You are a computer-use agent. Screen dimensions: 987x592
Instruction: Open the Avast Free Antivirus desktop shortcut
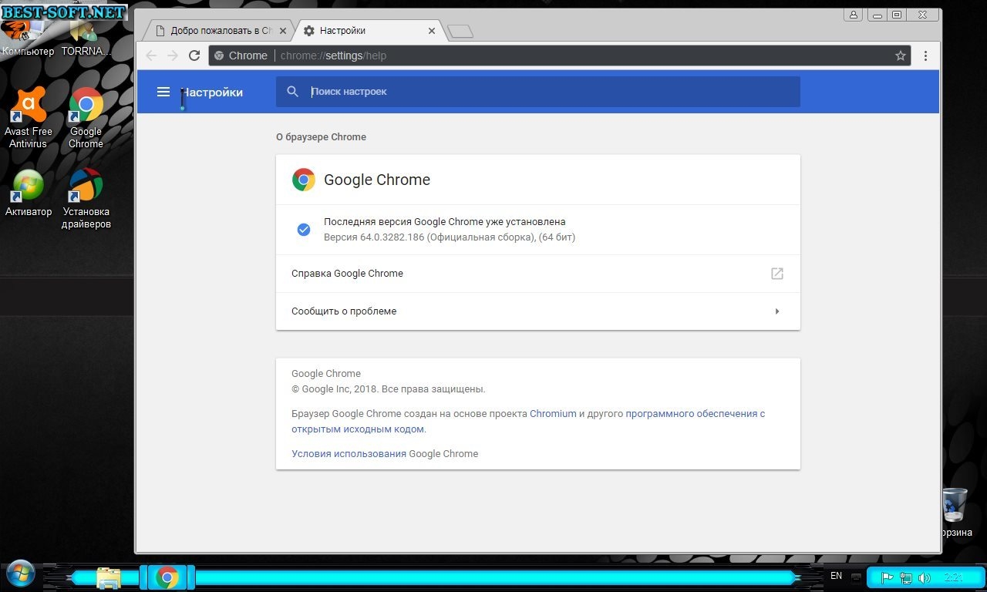(x=29, y=118)
